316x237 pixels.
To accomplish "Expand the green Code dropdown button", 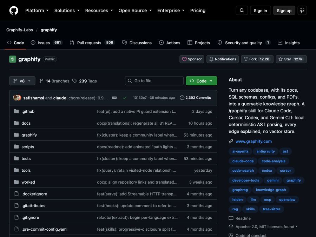I will coord(201,81).
